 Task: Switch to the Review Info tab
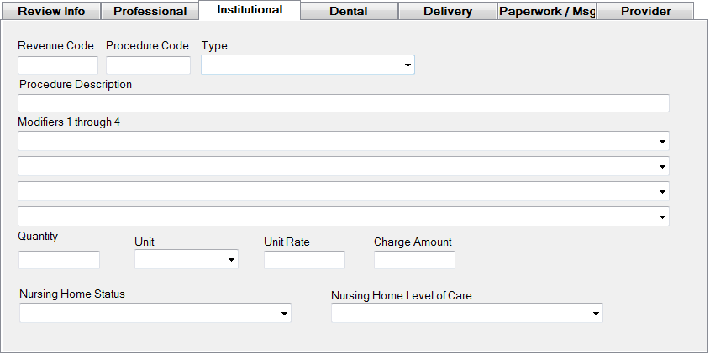point(51,12)
